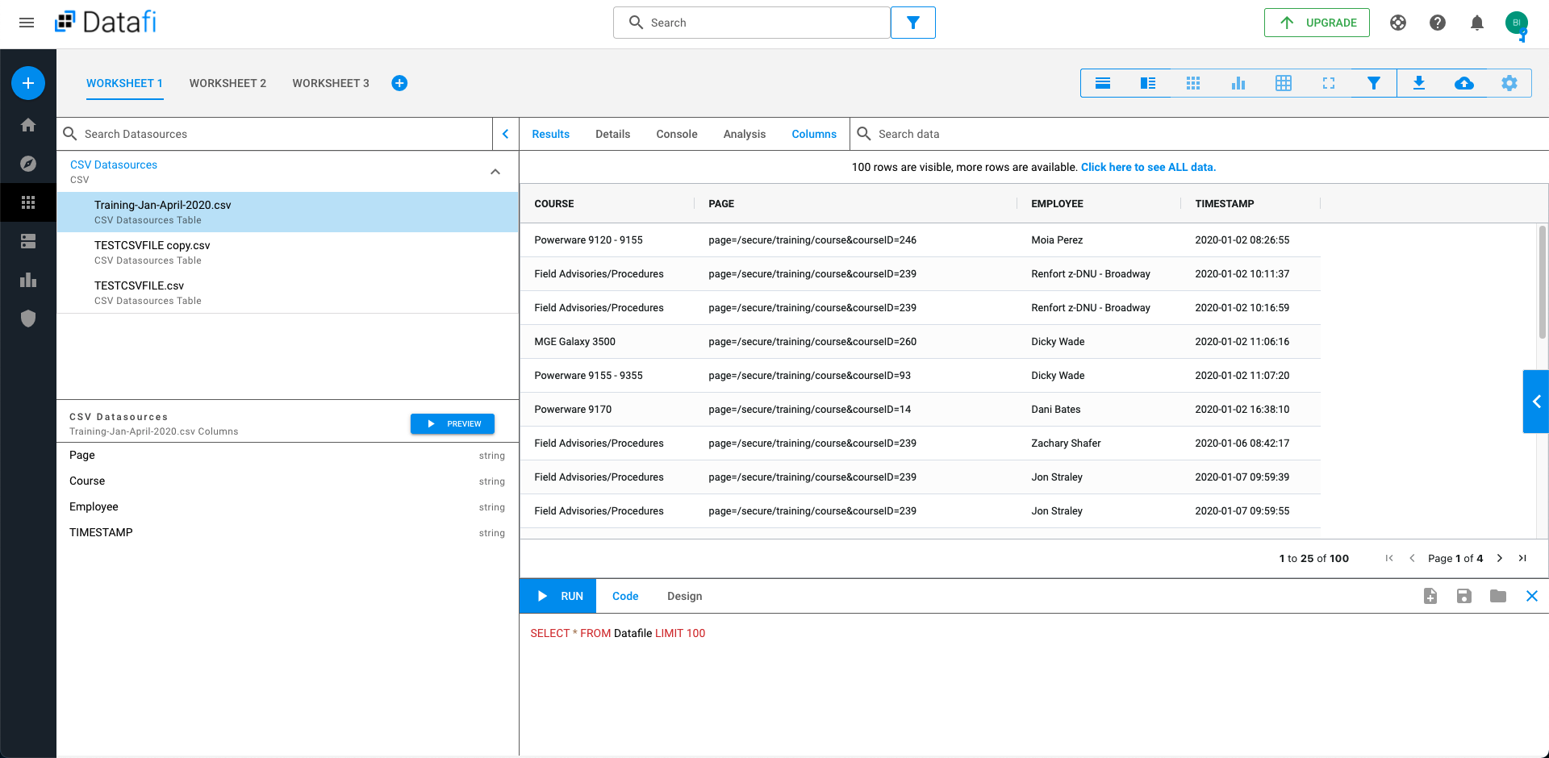Click the toolbar filter funnel icon
1549x758 pixels.
click(x=1374, y=83)
